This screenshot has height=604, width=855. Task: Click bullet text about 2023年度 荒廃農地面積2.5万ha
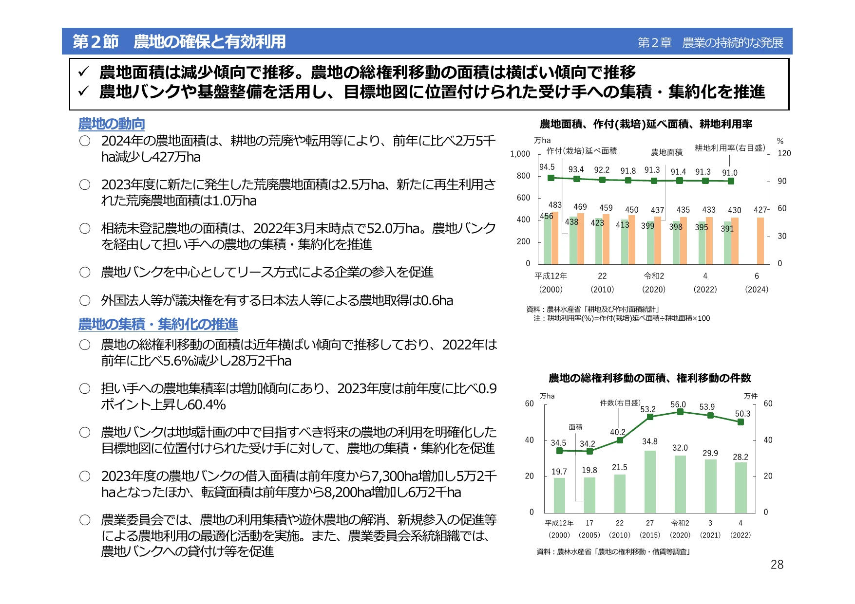[298, 192]
